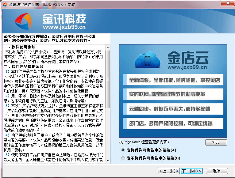Click the installer icon in title bar

(5, 5)
